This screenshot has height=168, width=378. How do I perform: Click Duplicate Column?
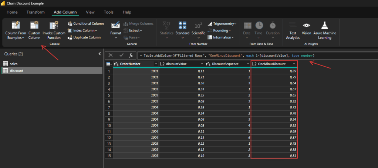pos(84,37)
